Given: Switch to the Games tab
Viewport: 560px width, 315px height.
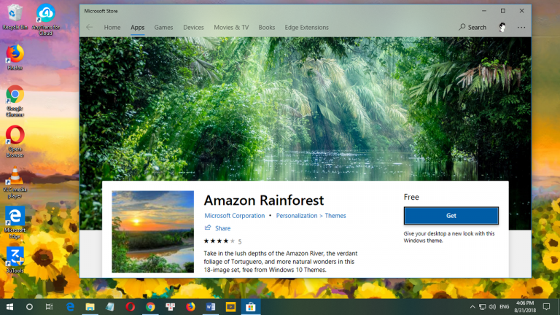Looking at the screenshot, I should pos(163,27).
